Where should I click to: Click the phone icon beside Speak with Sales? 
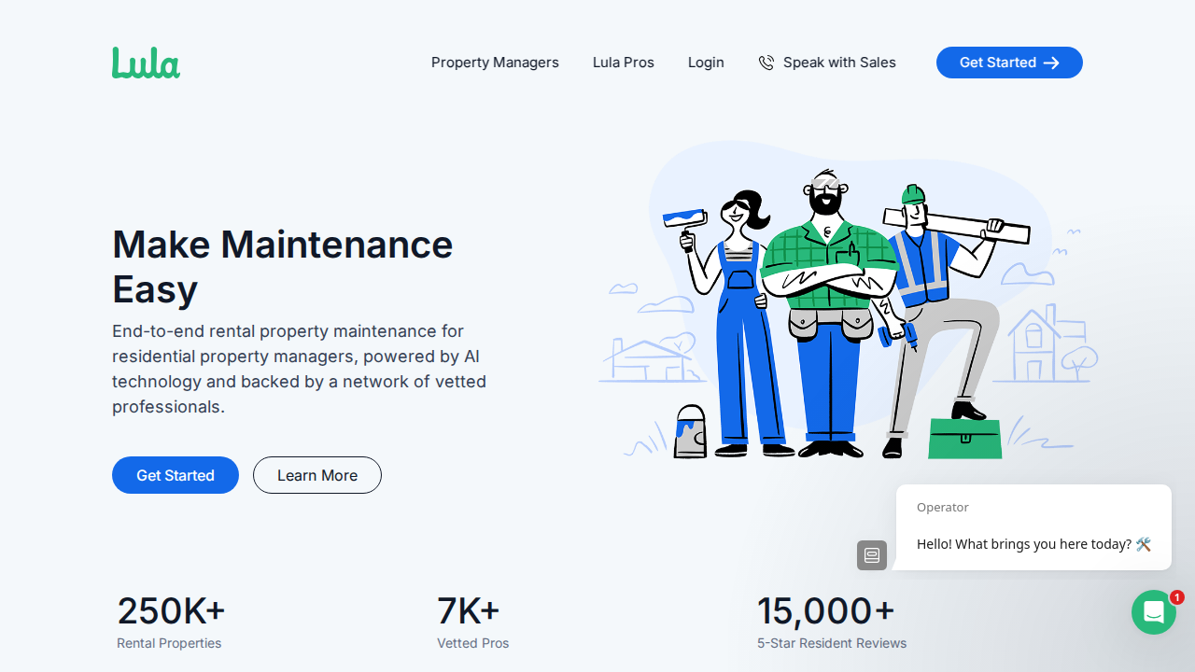tap(766, 63)
